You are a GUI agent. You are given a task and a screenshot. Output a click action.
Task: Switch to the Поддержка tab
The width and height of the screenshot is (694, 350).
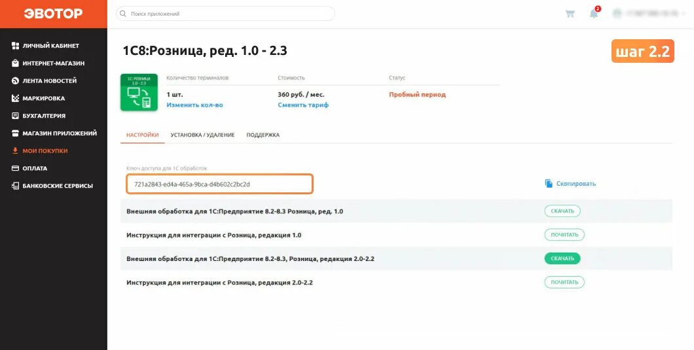(263, 135)
